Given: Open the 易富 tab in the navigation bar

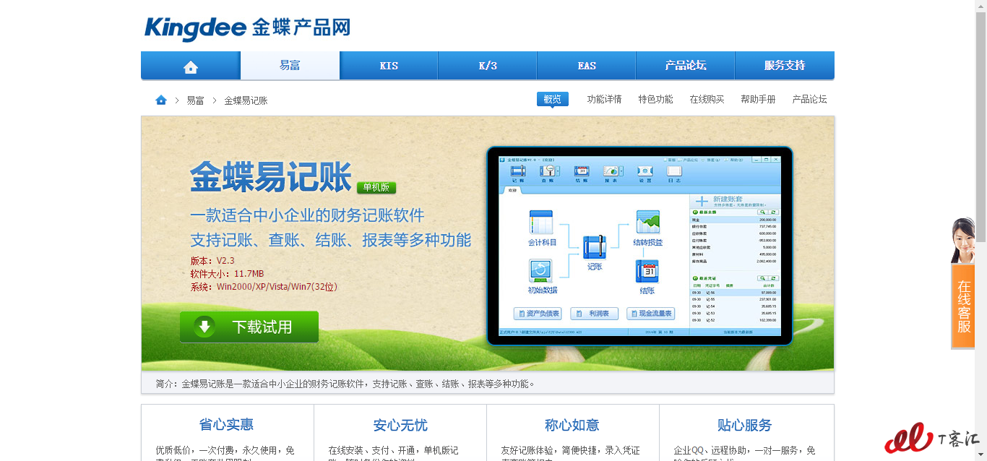Looking at the screenshot, I should click(290, 66).
